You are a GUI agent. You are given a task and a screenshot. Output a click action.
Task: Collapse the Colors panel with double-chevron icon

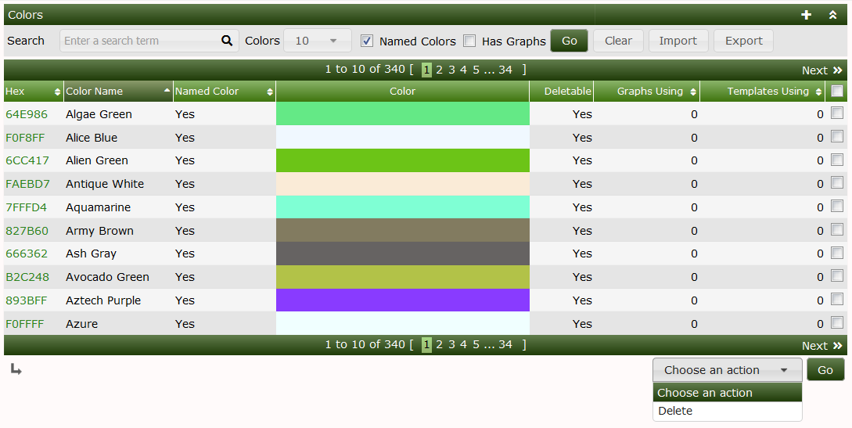point(833,15)
